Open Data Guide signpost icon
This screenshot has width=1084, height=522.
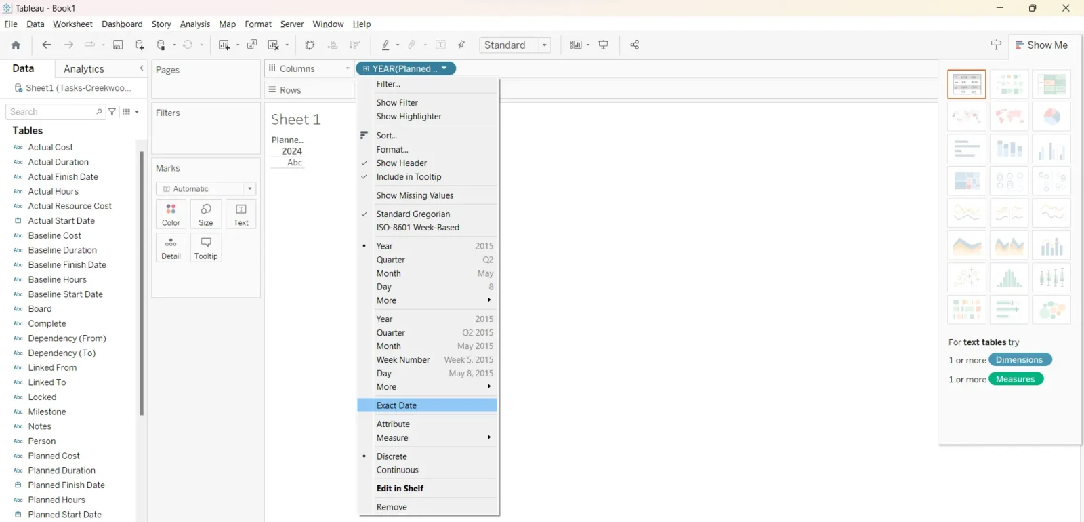[996, 45]
